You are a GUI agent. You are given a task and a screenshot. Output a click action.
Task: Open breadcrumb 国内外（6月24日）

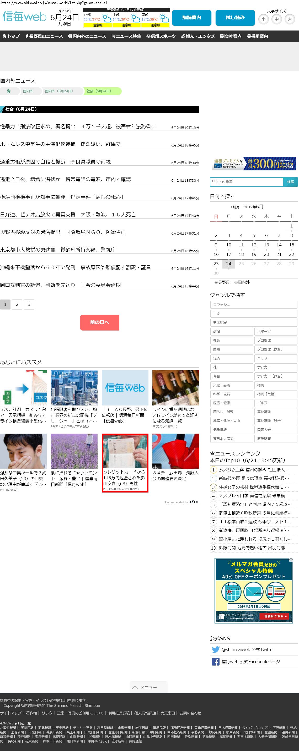(x=59, y=91)
